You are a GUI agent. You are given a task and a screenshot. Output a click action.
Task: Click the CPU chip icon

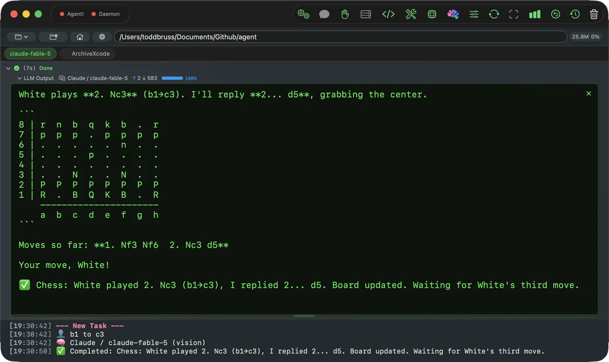click(x=432, y=14)
